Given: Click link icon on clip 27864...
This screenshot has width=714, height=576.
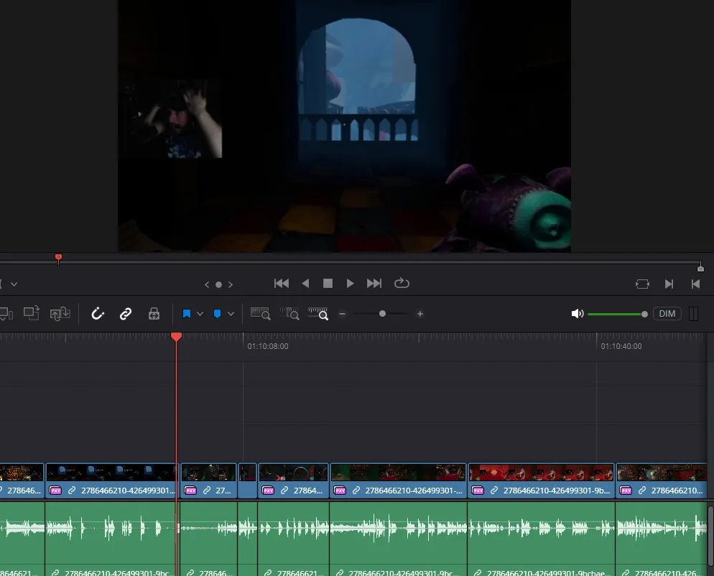Looking at the screenshot, I should tap(284, 491).
